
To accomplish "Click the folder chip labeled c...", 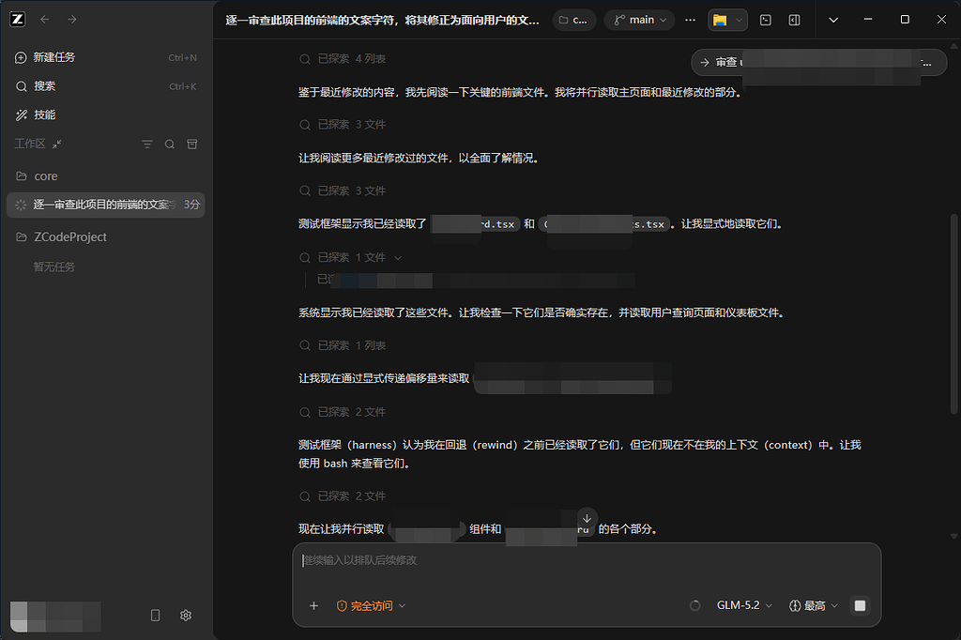I will pyautogui.click(x=573, y=21).
